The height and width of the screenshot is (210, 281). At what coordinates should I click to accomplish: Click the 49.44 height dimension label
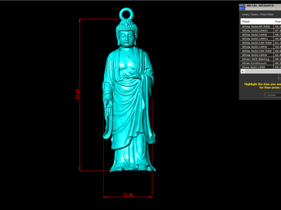click(77, 94)
